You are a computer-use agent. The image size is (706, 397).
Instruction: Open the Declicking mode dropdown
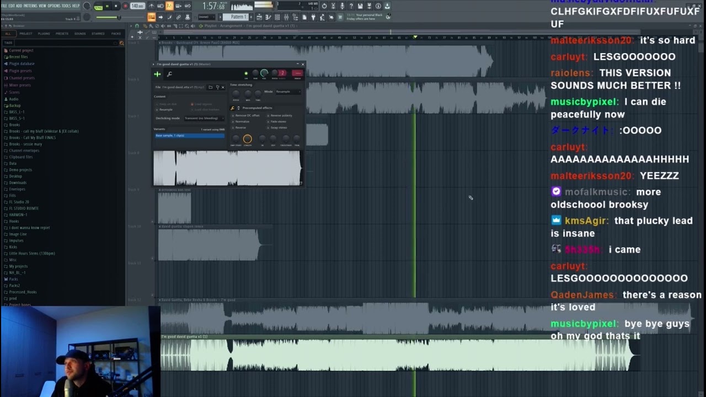(204, 118)
